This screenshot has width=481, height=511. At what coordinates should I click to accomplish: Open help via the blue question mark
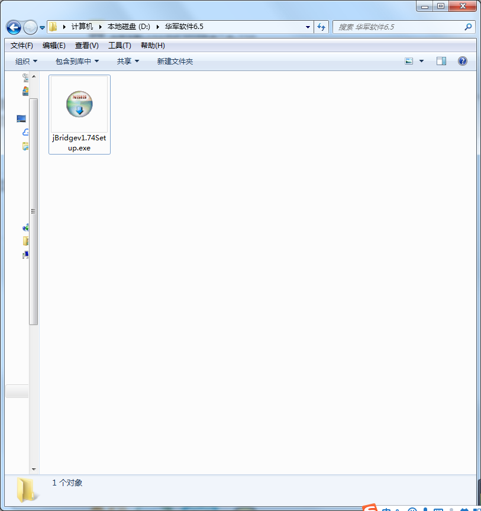(463, 61)
